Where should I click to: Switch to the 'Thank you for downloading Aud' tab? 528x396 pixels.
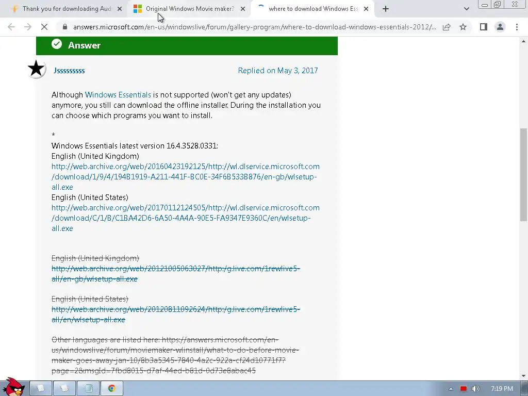(67, 9)
